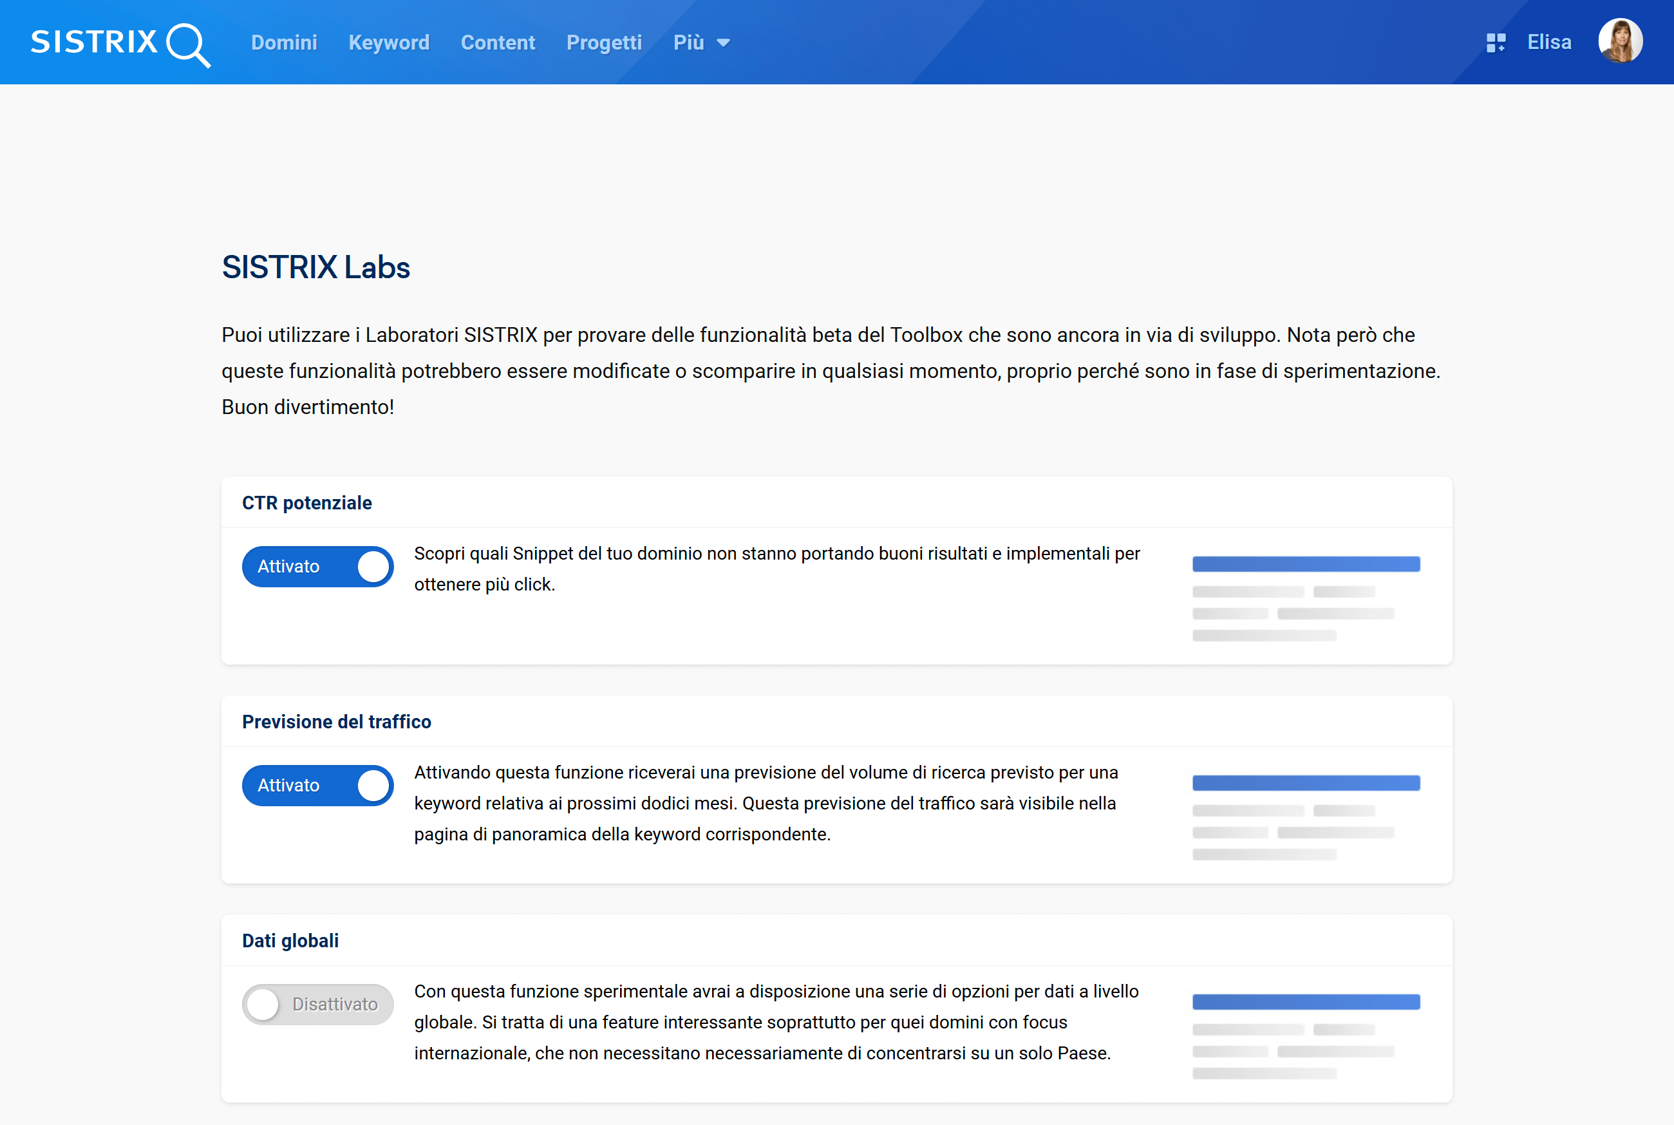Click the CTR potenziale preview thumbnail

[1305, 597]
